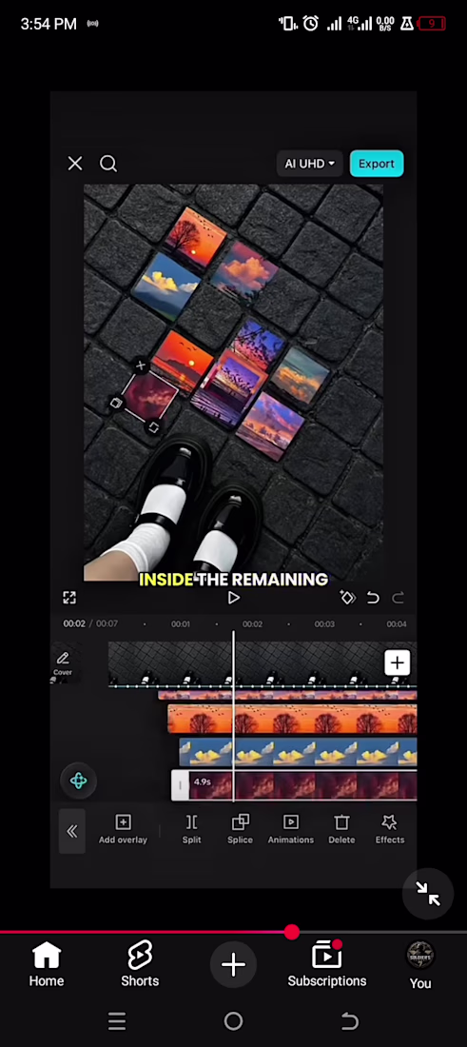The height and width of the screenshot is (1047, 467).
Task: Add keyframe diamond icon
Action: click(x=347, y=598)
